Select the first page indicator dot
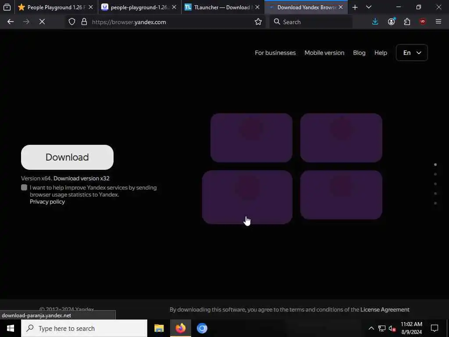 click(x=435, y=165)
